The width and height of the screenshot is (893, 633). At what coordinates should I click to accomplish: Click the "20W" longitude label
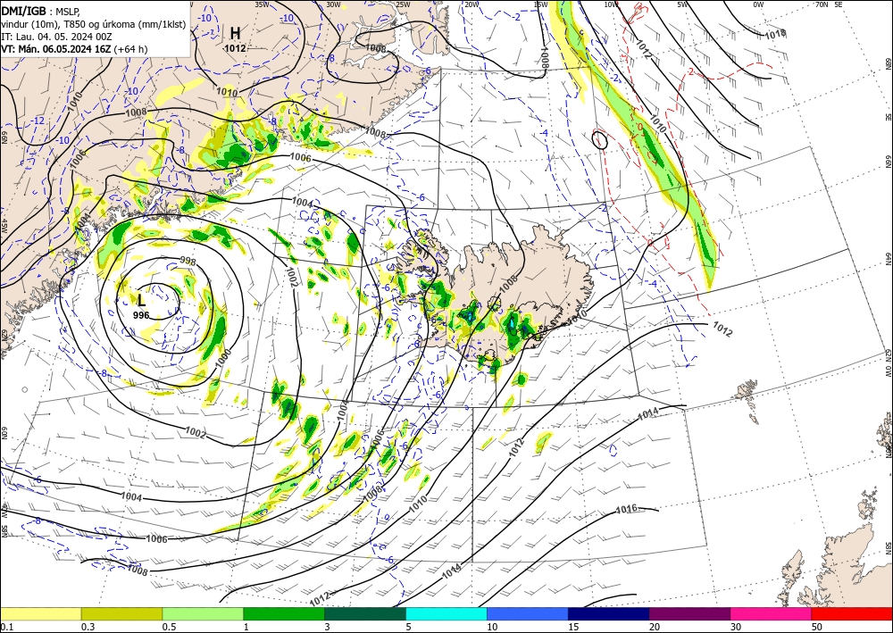point(471,4)
